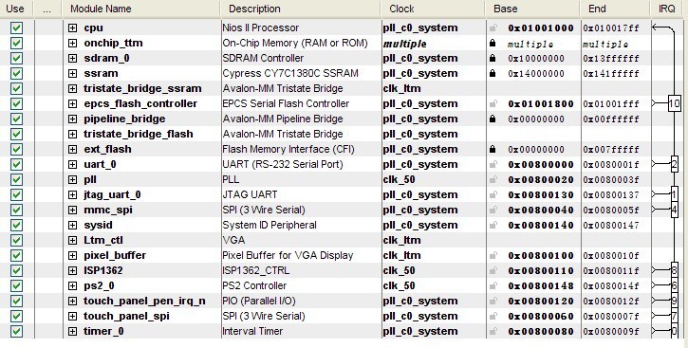Click the unlocked padlock beside timer_0 base

(x=493, y=331)
